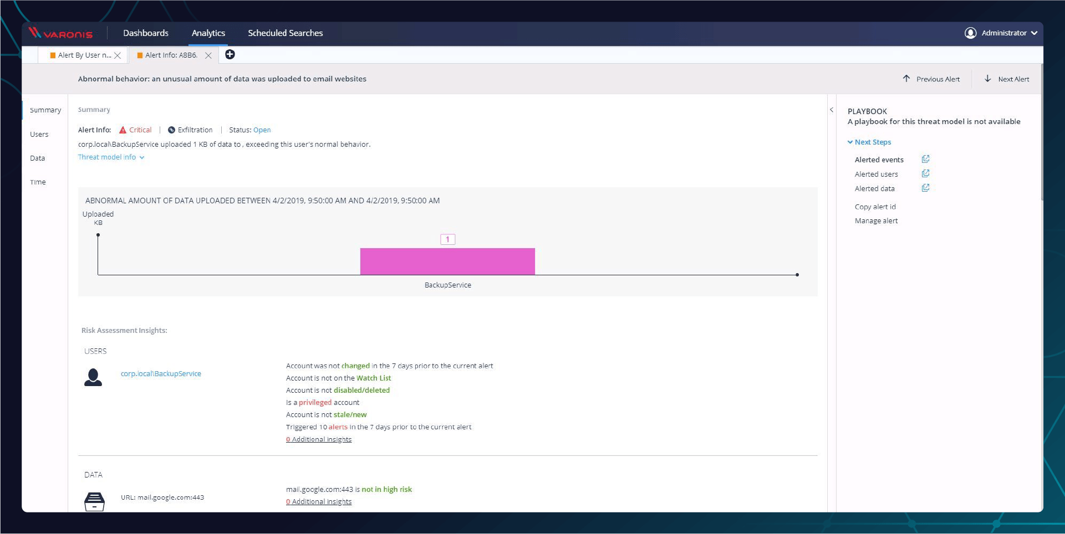
Task: Click the external link icon beside Alerted events
Action: [926, 159]
